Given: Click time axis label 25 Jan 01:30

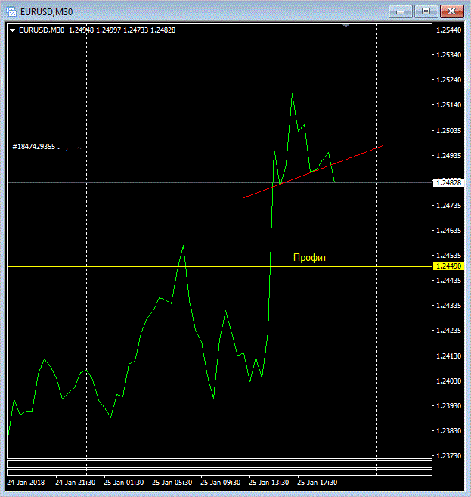Looking at the screenshot, I should pos(124,483).
